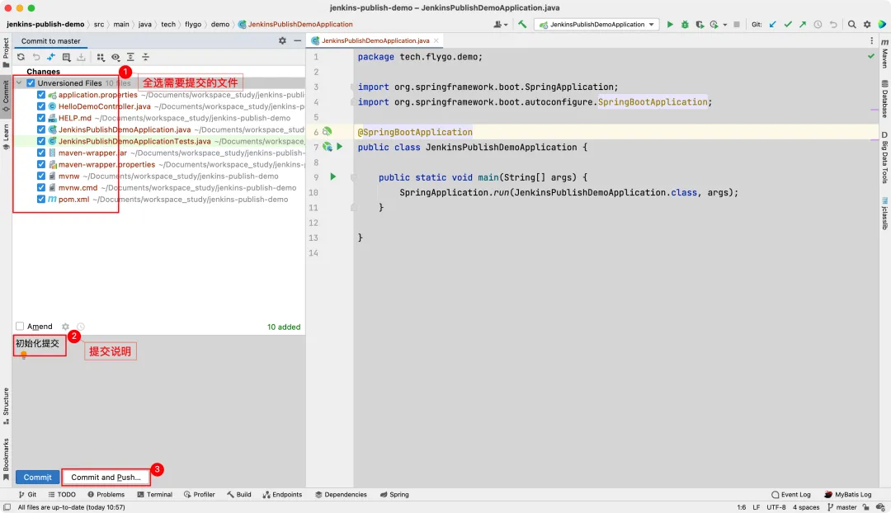Viewport: 891px width, 513px height.
Task: Uncheck HelloDemoController.java checkbox
Action: [41, 106]
